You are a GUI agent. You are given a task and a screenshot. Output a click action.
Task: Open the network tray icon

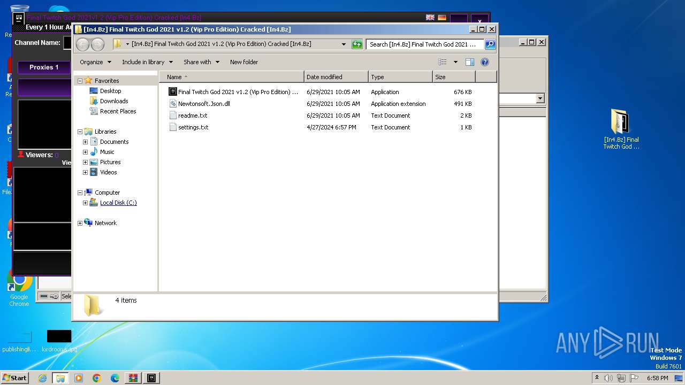click(x=621, y=378)
